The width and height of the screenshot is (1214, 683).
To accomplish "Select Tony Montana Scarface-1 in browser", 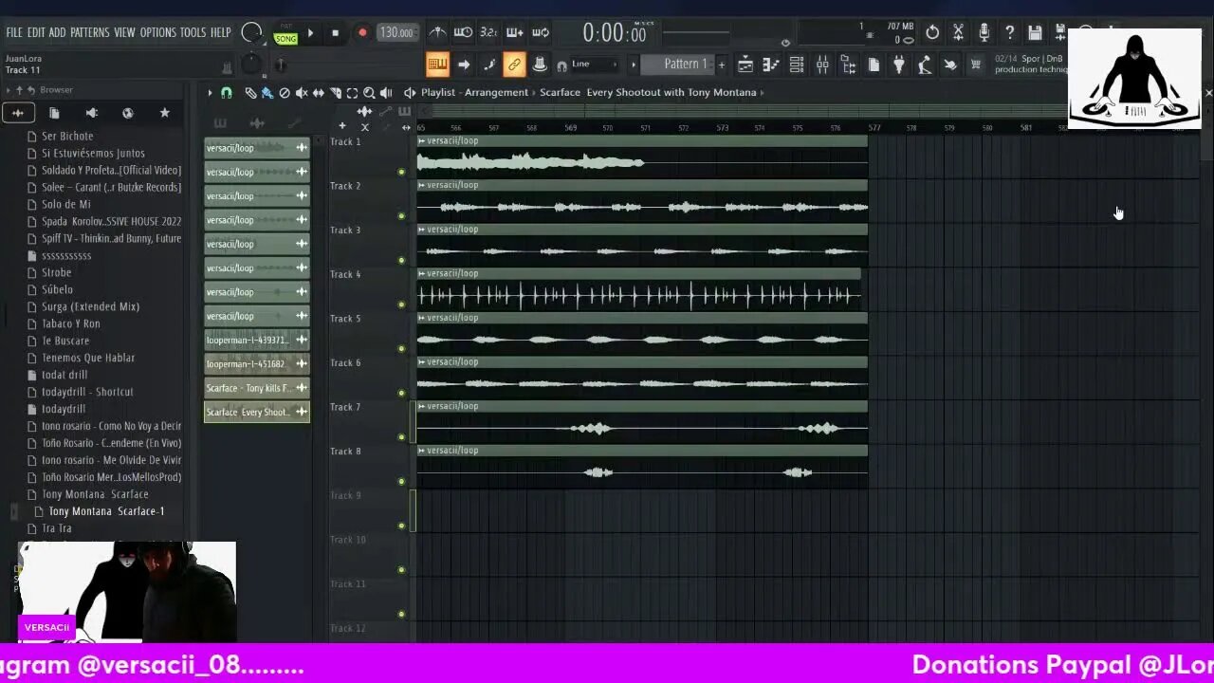I will [106, 511].
